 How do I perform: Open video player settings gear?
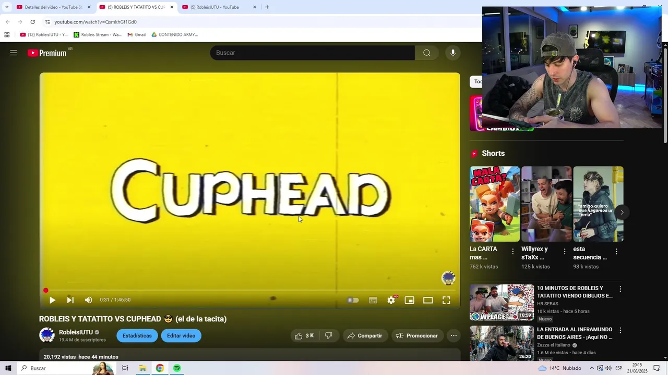click(x=391, y=300)
